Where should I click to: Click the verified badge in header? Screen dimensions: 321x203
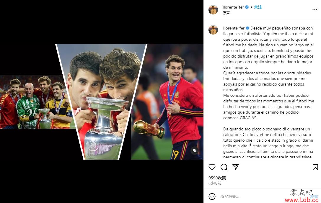point(247,7)
